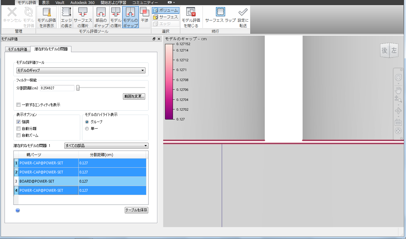Close the モデル評価 panel
The image size is (406, 239).
[159, 39]
